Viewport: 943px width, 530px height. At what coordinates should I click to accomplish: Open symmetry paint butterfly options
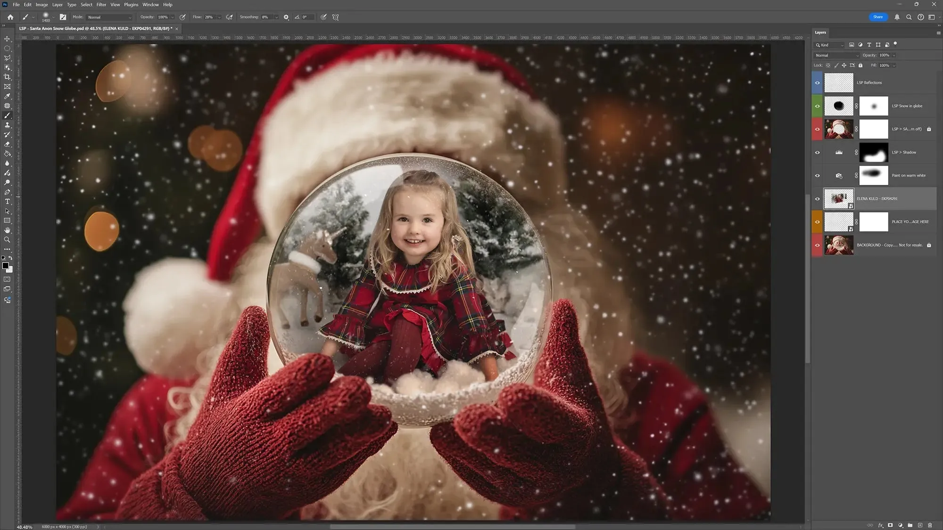click(336, 17)
